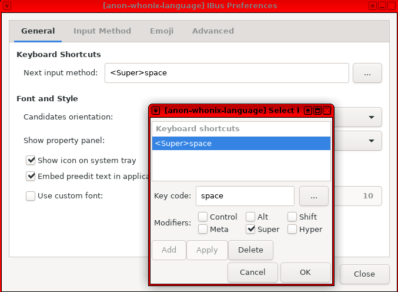This screenshot has height=292, width=398.
Task: Tick the Shift modifier checkbox
Action: pos(292,217)
